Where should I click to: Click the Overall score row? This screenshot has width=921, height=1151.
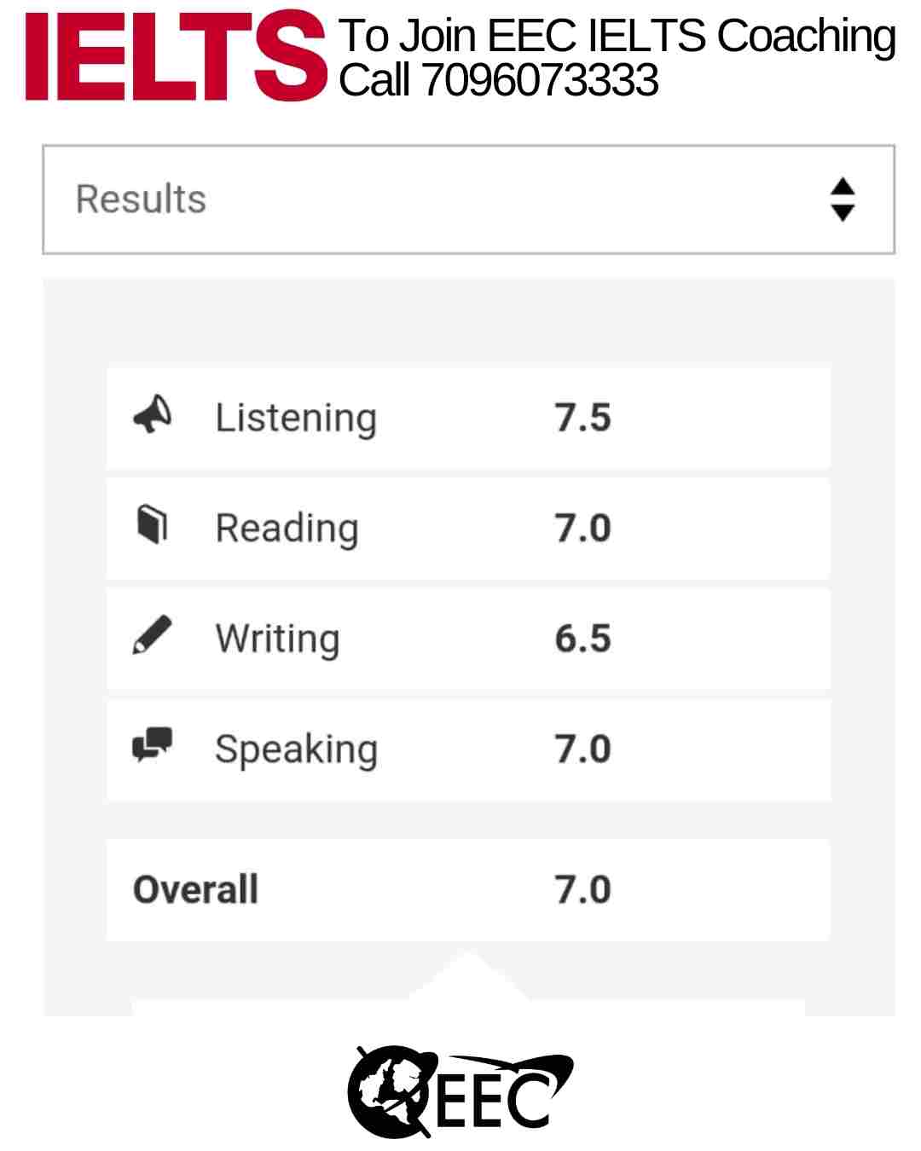468,890
